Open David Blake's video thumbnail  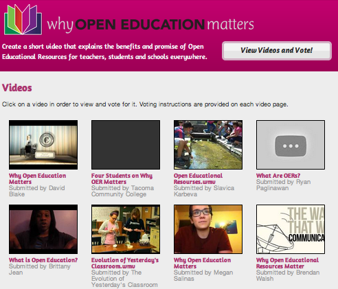43,145
